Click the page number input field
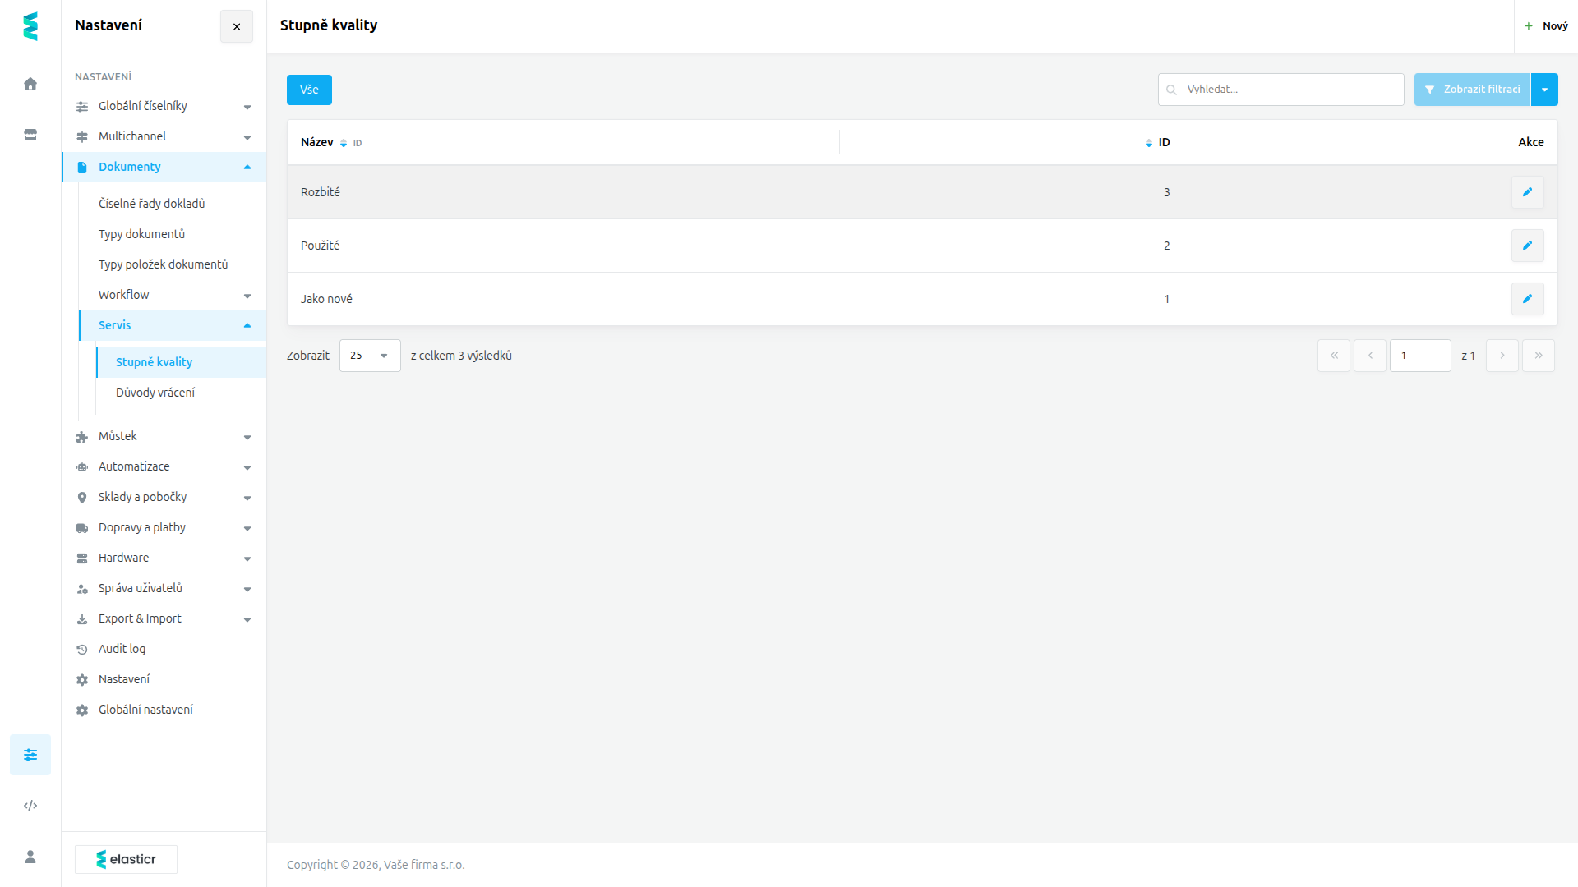The image size is (1578, 887). point(1420,356)
